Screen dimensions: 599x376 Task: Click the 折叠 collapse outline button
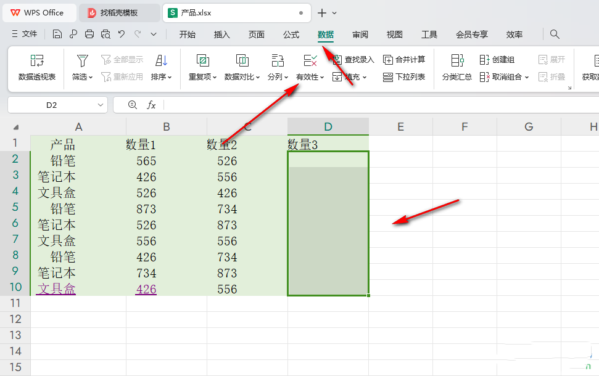pos(551,76)
